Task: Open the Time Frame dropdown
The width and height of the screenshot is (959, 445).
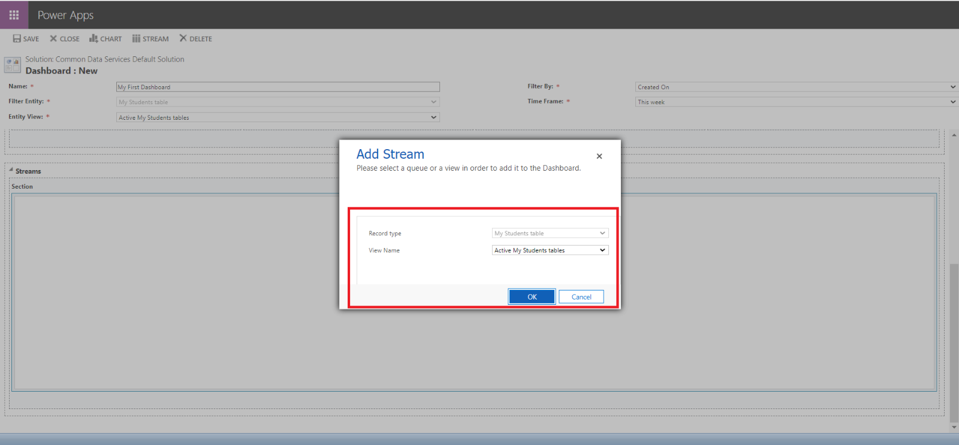Action: pyautogui.click(x=795, y=102)
